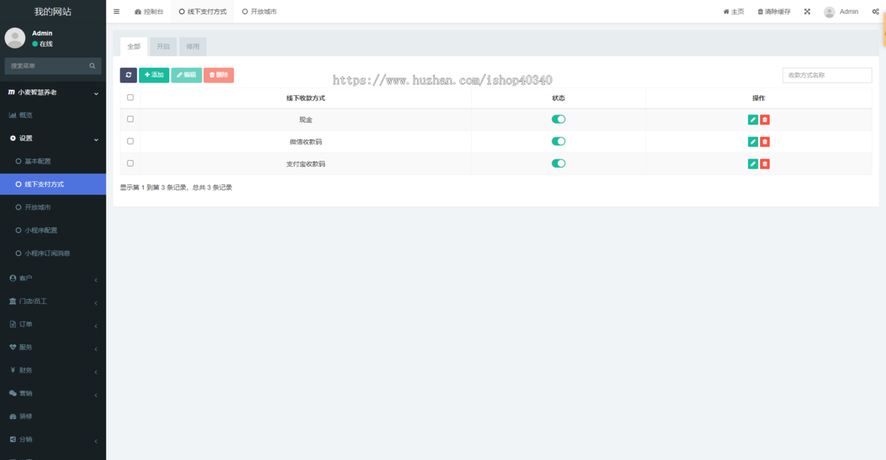The width and height of the screenshot is (886, 460).
Task: Edit the 微信收款码 row via pencil icon
Action: click(x=753, y=142)
